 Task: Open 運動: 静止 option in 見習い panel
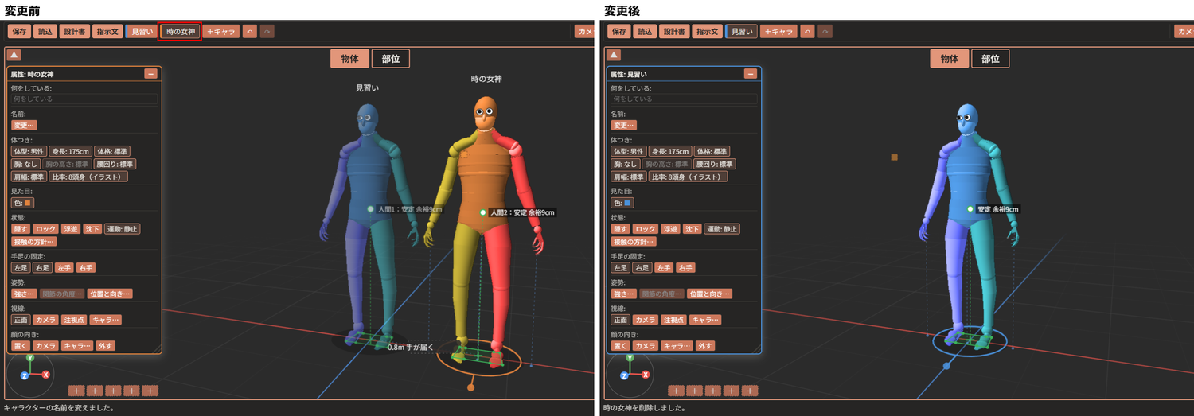(x=721, y=229)
